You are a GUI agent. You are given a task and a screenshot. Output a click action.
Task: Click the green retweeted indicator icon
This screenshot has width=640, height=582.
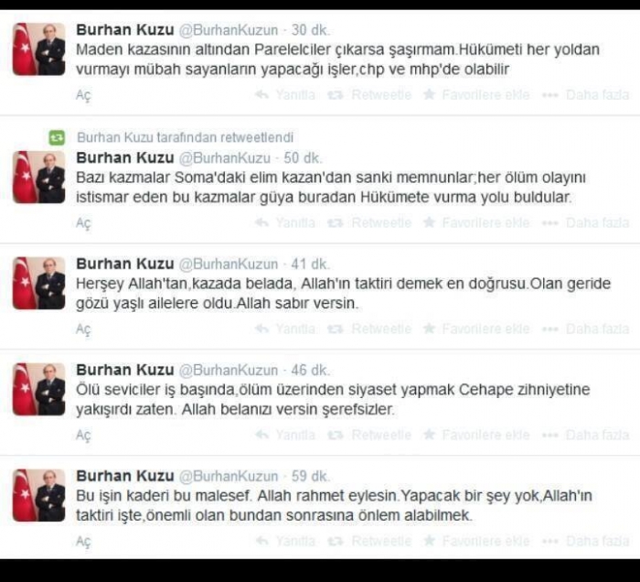pos(57,137)
